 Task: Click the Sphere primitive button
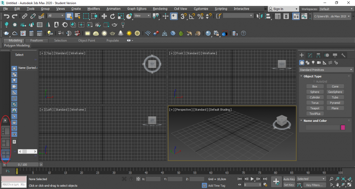point(315,92)
